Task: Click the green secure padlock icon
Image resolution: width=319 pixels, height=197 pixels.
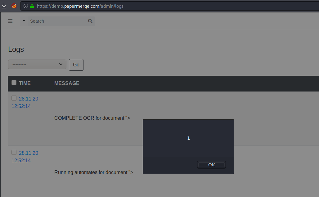Action: pyautogui.click(x=32, y=6)
